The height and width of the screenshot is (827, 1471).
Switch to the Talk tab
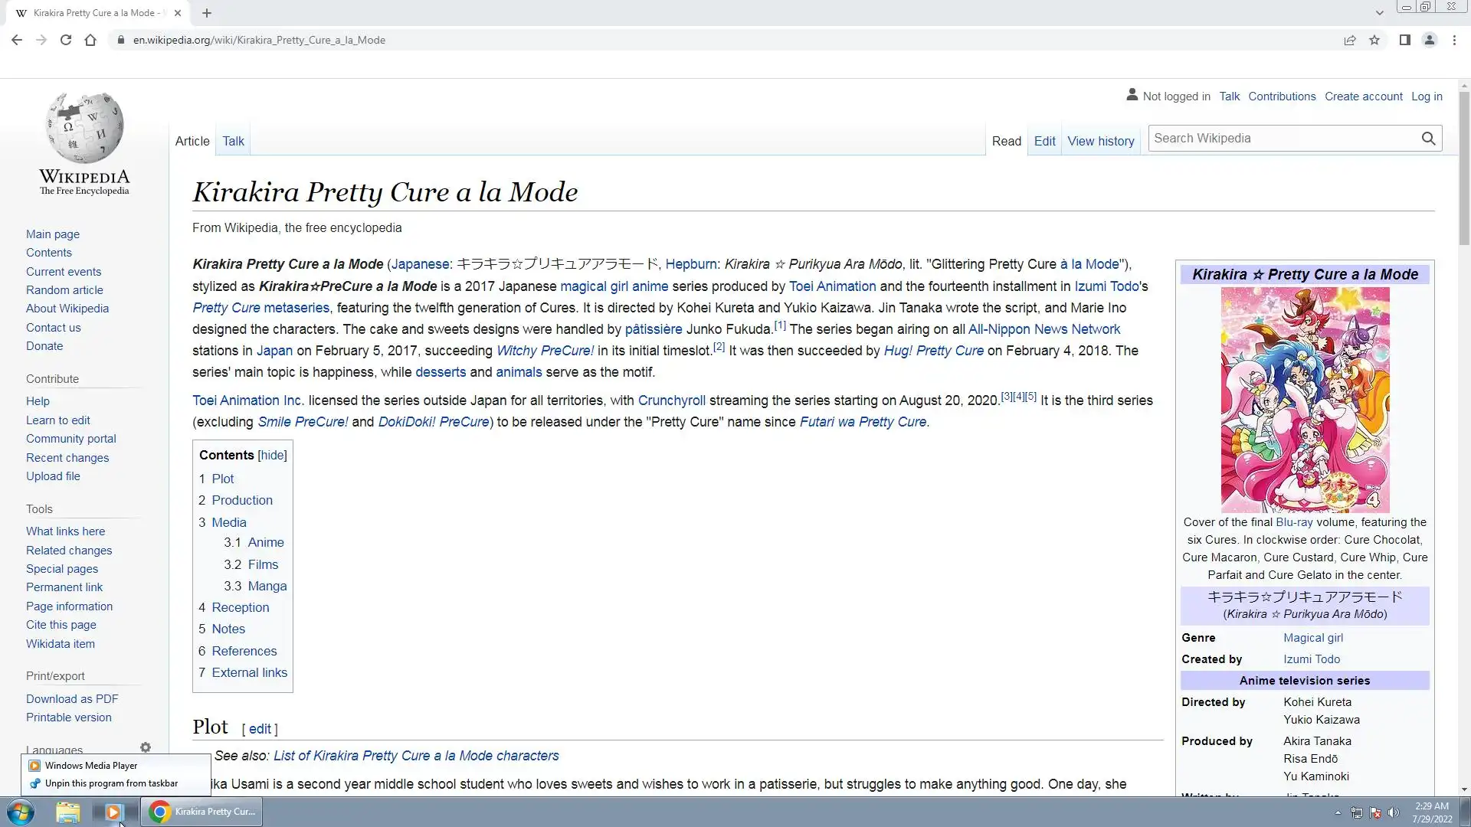click(x=233, y=141)
